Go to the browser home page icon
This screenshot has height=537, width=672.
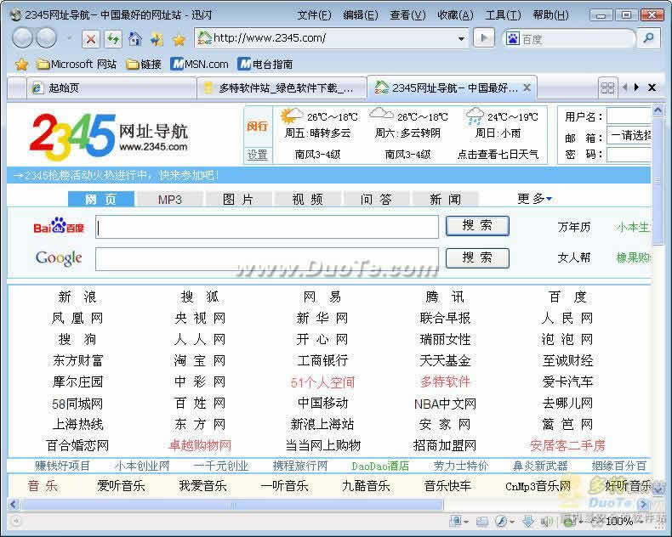[x=134, y=38]
